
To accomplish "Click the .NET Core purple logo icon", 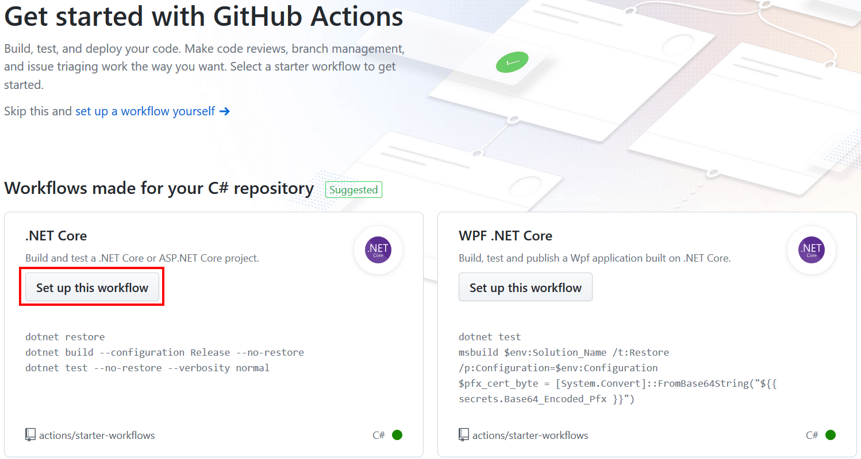I will tap(378, 250).
